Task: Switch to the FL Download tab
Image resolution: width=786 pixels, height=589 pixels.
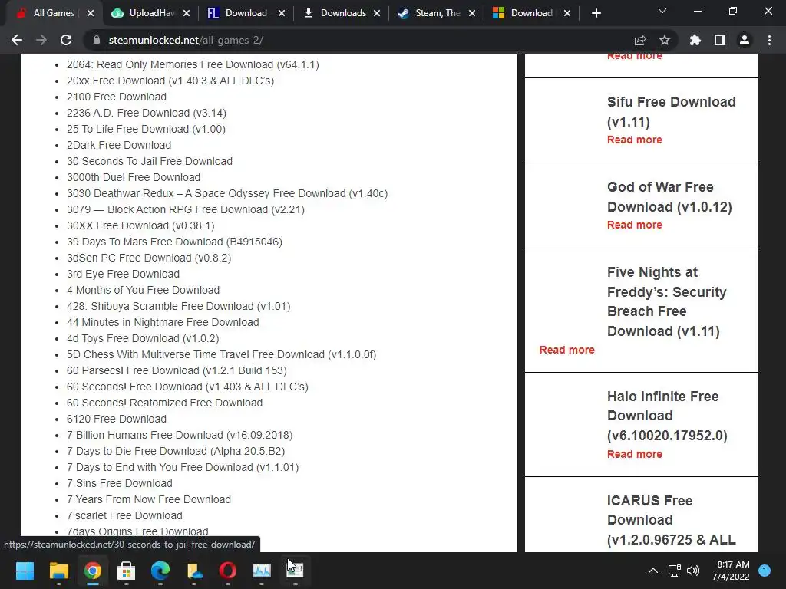Action: tap(246, 13)
